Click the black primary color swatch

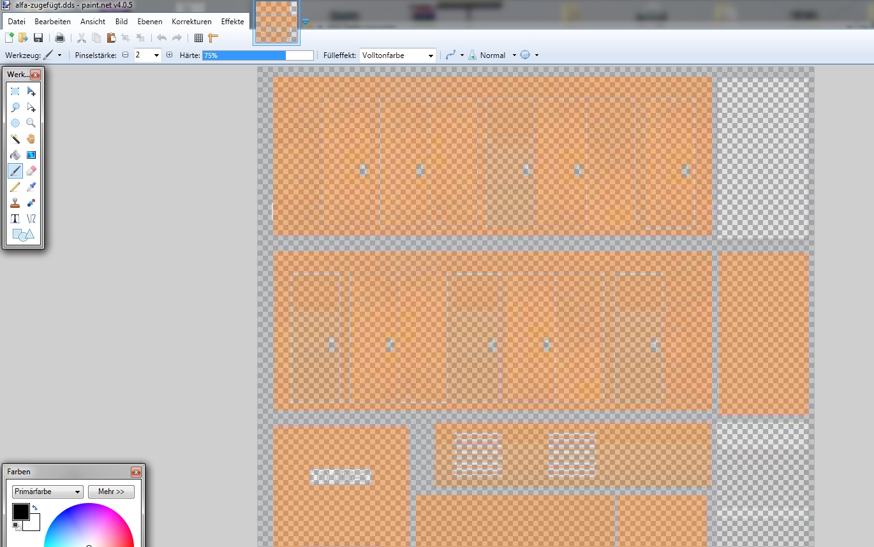pyautogui.click(x=20, y=511)
